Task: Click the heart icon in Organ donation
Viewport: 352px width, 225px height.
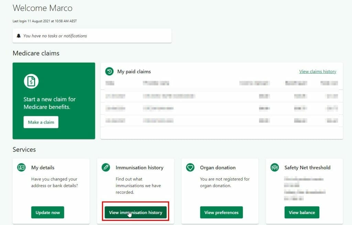Action: 190,168
